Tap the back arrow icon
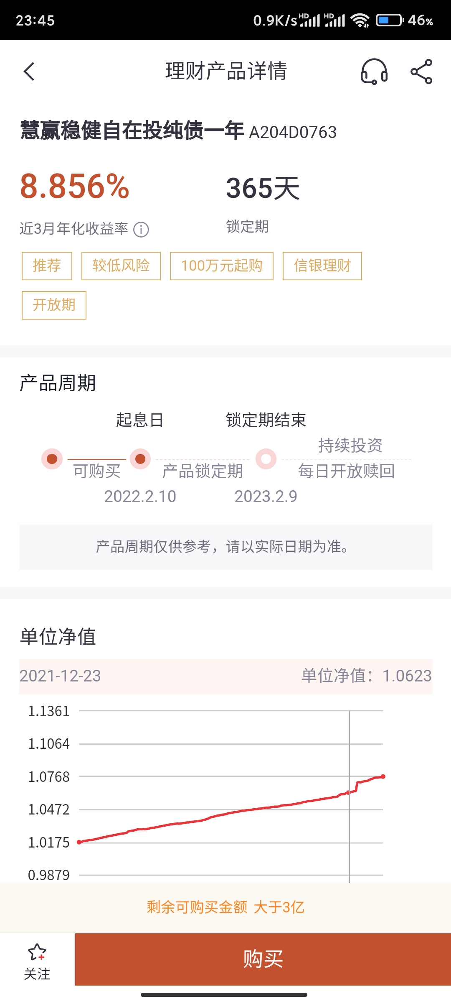This screenshot has width=451, height=1004. pos(29,72)
